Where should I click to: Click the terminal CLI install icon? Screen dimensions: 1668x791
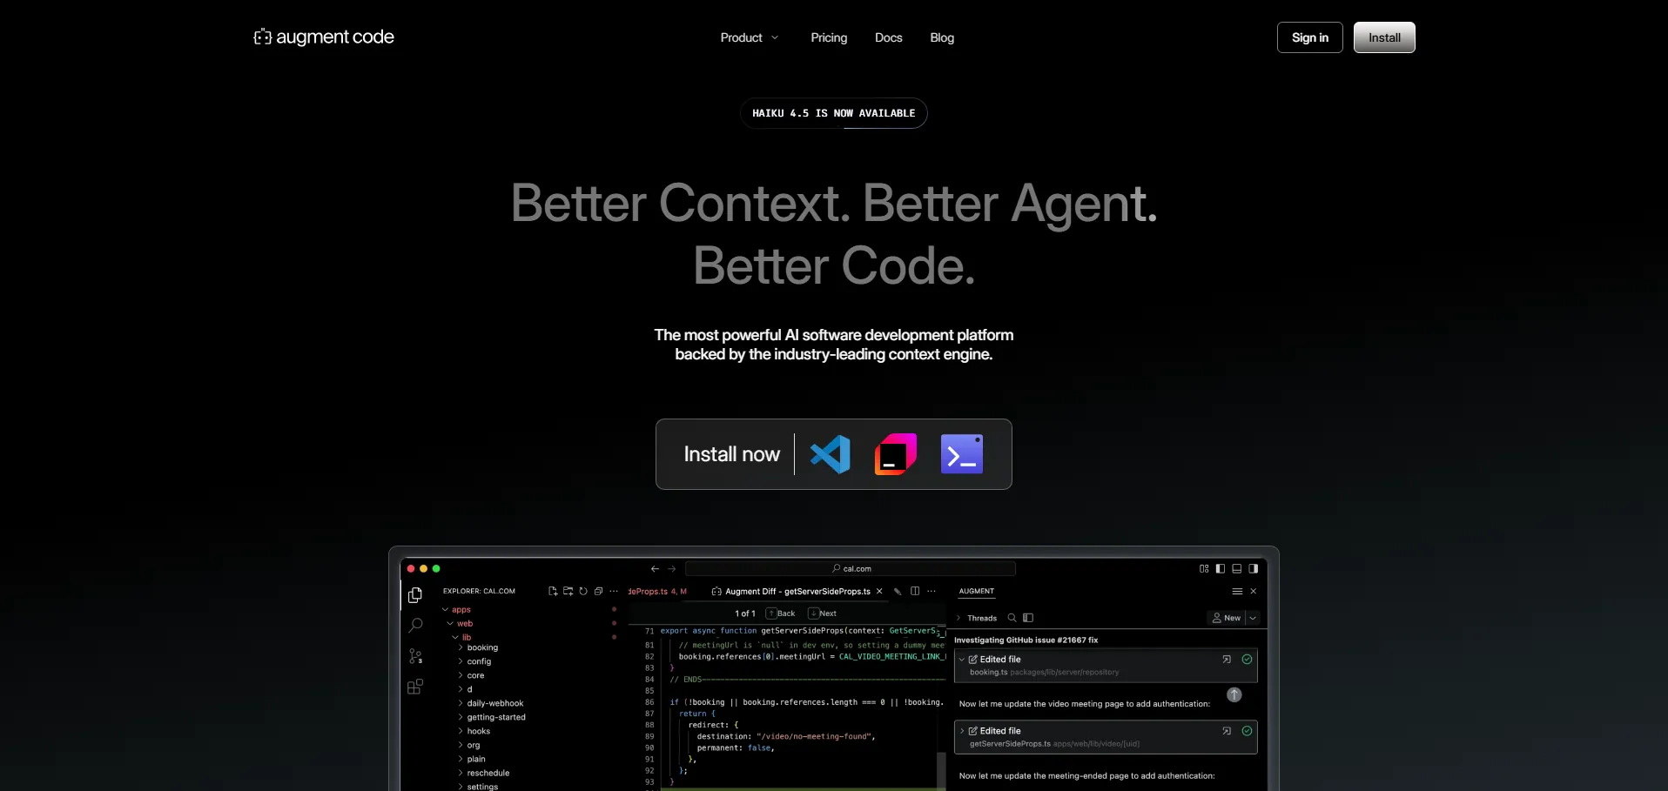(961, 454)
